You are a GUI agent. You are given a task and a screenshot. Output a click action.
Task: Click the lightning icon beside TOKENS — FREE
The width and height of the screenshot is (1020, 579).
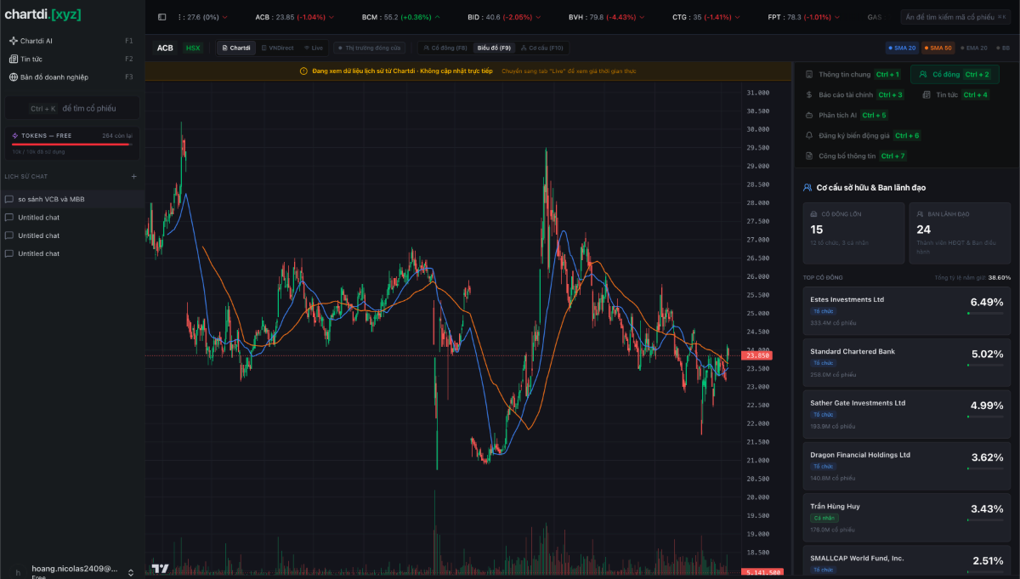tap(15, 135)
